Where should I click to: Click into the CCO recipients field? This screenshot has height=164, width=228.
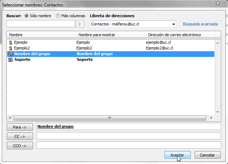point(129,145)
